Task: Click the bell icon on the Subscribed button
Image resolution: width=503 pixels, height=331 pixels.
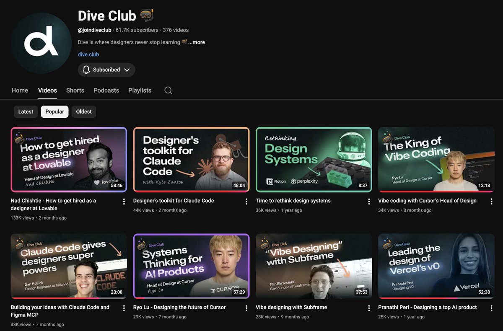Action: (86, 70)
